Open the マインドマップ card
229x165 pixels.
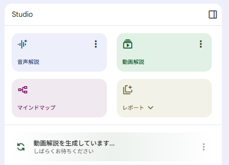pyautogui.click(x=59, y=98)
